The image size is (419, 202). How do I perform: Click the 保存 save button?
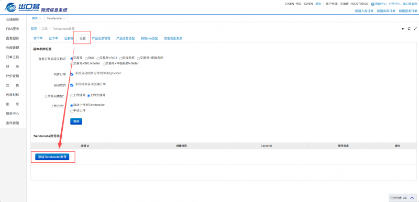[x=76, y=121]
